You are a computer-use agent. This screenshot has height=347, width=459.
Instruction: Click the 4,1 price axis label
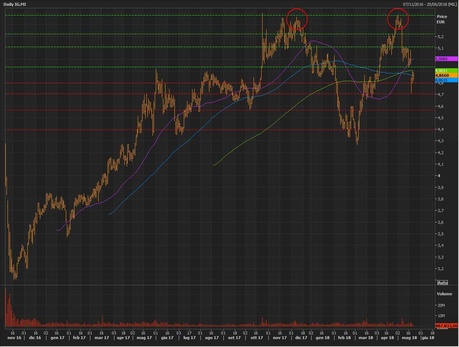[441, 164]
